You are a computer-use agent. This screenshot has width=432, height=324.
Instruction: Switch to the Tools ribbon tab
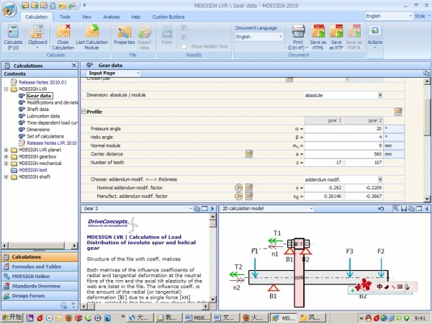pos(65,17)
